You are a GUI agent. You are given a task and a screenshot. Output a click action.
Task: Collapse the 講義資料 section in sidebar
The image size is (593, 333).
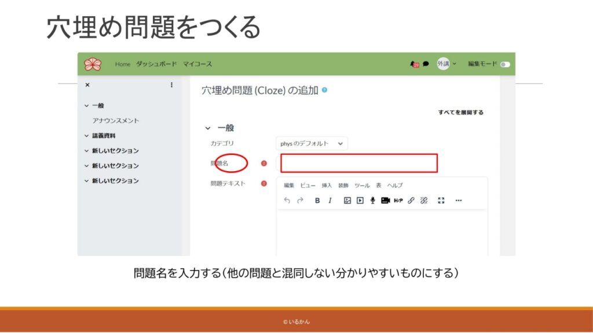pos(87,136)
